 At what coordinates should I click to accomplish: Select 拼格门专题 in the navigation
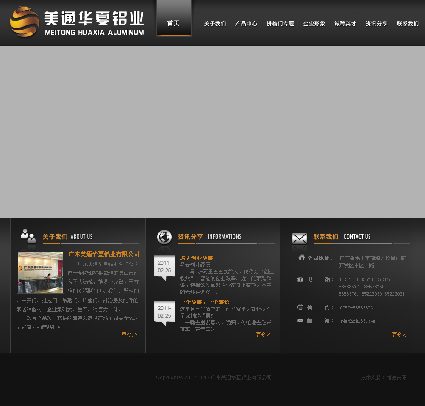[x=280, y=24]
